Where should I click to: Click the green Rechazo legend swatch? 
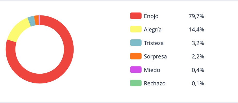[136, 83]
